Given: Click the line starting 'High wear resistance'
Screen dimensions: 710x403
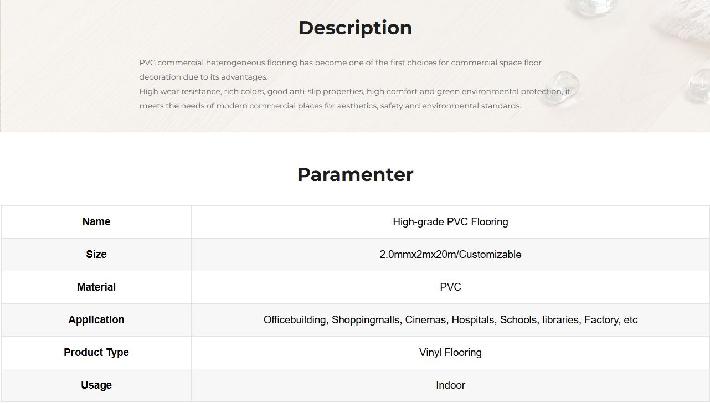Looking at the screenshot, I should point(354,91).
